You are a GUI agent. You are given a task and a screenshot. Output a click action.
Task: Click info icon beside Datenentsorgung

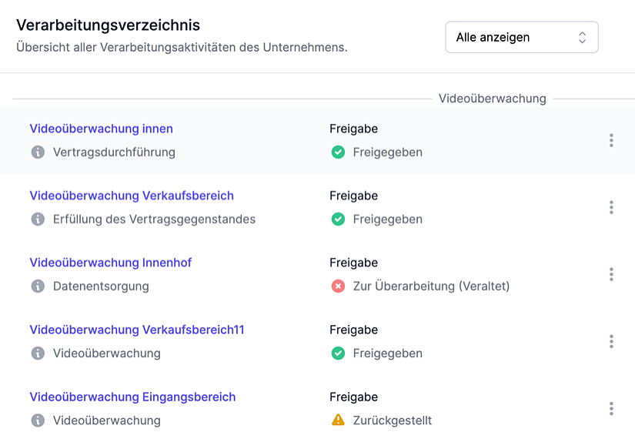click(x=37, y=287)
